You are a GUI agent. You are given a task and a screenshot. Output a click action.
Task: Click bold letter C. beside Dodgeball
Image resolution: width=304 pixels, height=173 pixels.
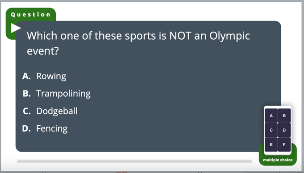(x=27, y=111)
